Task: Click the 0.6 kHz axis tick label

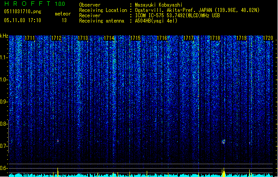Action: [x=4, y=168]
